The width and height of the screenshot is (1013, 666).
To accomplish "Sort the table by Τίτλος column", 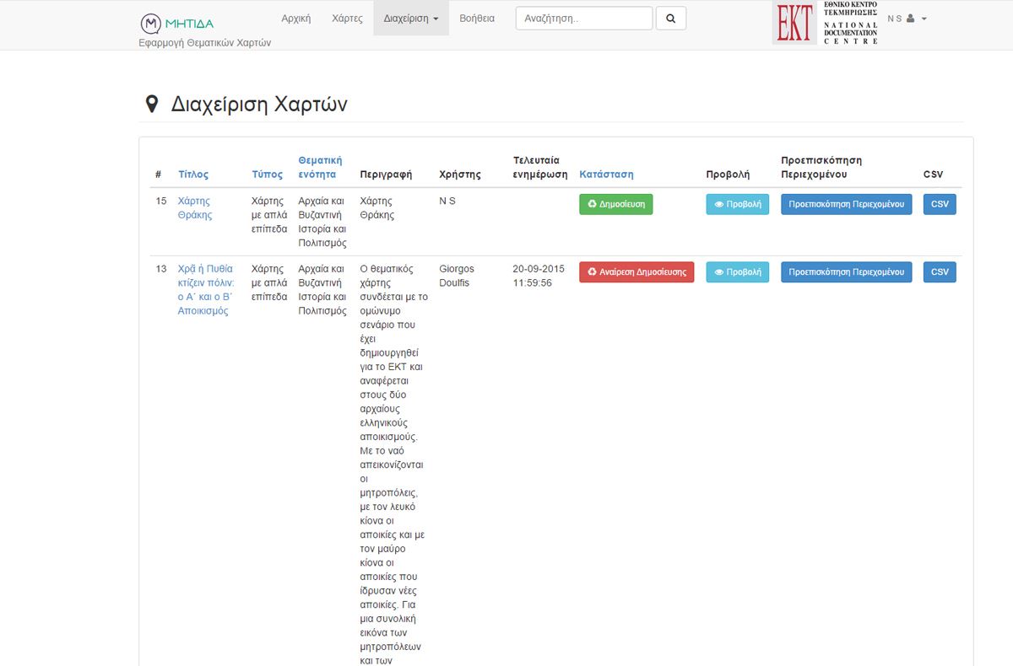I will coord(193,175).
